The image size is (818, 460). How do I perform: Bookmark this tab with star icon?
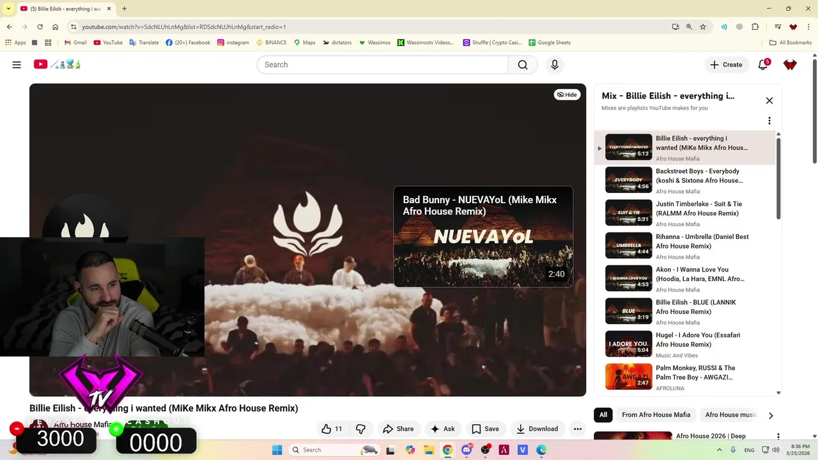[x=703, y=27]
